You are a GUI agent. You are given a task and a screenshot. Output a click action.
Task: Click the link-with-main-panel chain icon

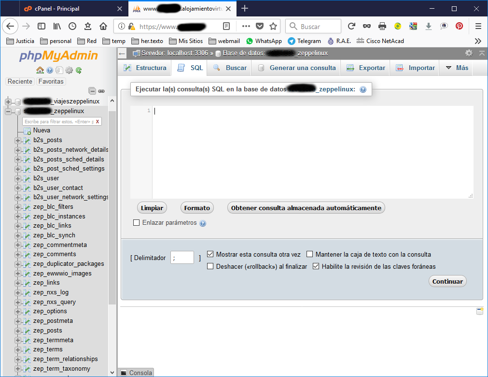coord(101,91)
